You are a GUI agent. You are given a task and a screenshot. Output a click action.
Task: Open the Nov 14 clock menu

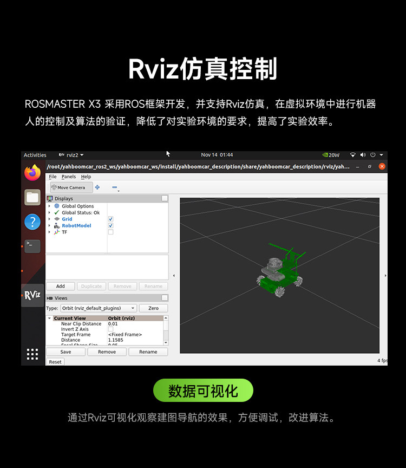tap(217, 155)
